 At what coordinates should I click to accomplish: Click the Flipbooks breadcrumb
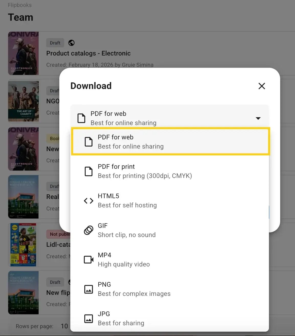(x=20, y=5)
